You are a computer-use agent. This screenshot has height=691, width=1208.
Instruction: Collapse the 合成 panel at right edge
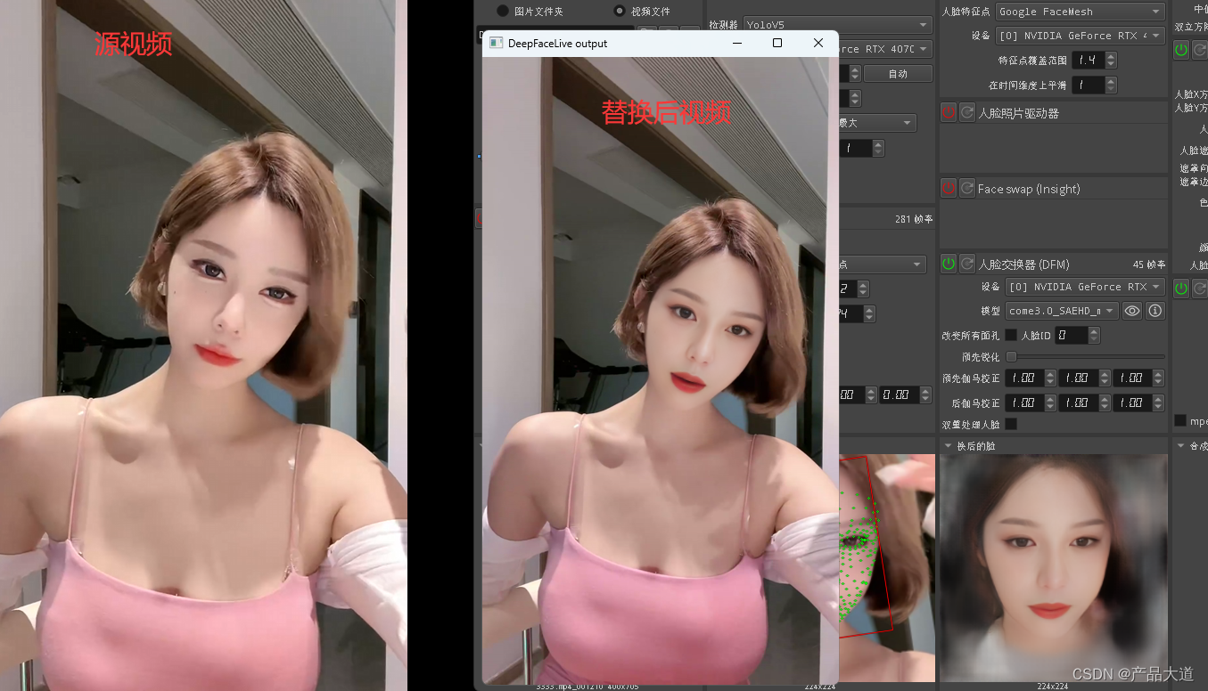coord(1181,445)
